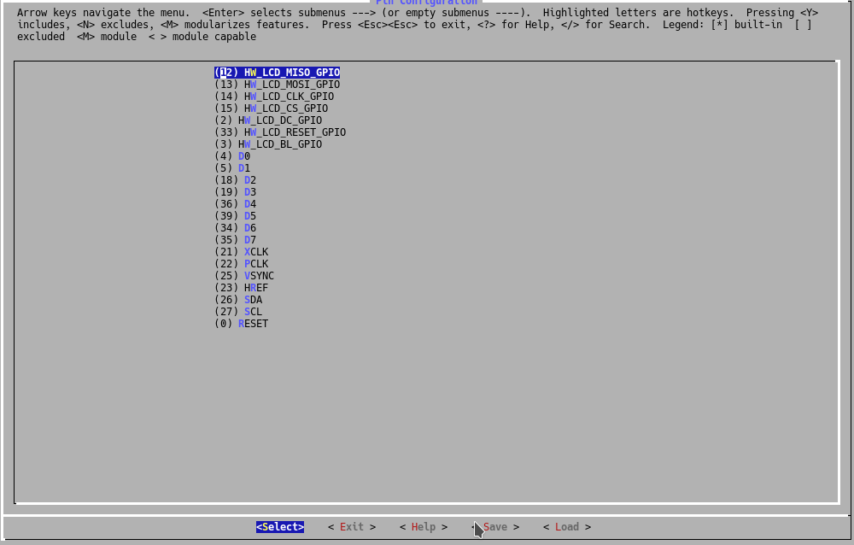Screen dimensions: 854x545
Task: Open the HW_LCD_MOSI_GPIO setting
Action: pyautogui.click(x=277, y=85)
